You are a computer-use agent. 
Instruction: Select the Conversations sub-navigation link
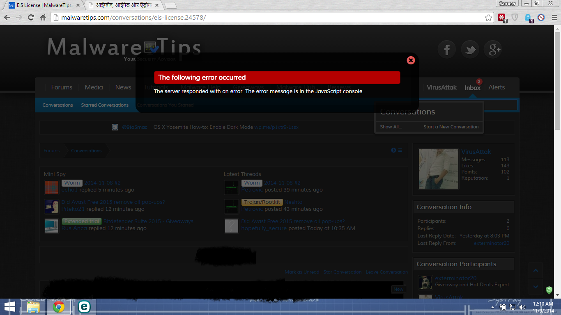[57, 105]
